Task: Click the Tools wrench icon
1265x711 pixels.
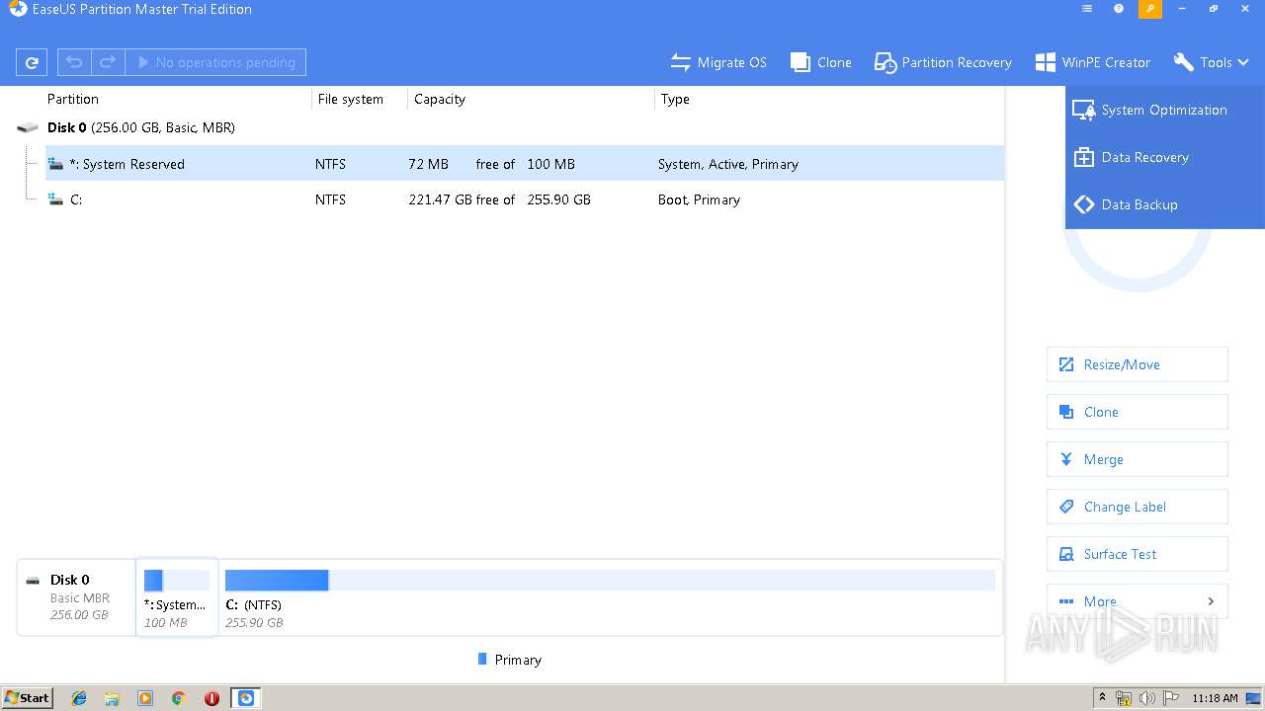Action: [1183, 62]
